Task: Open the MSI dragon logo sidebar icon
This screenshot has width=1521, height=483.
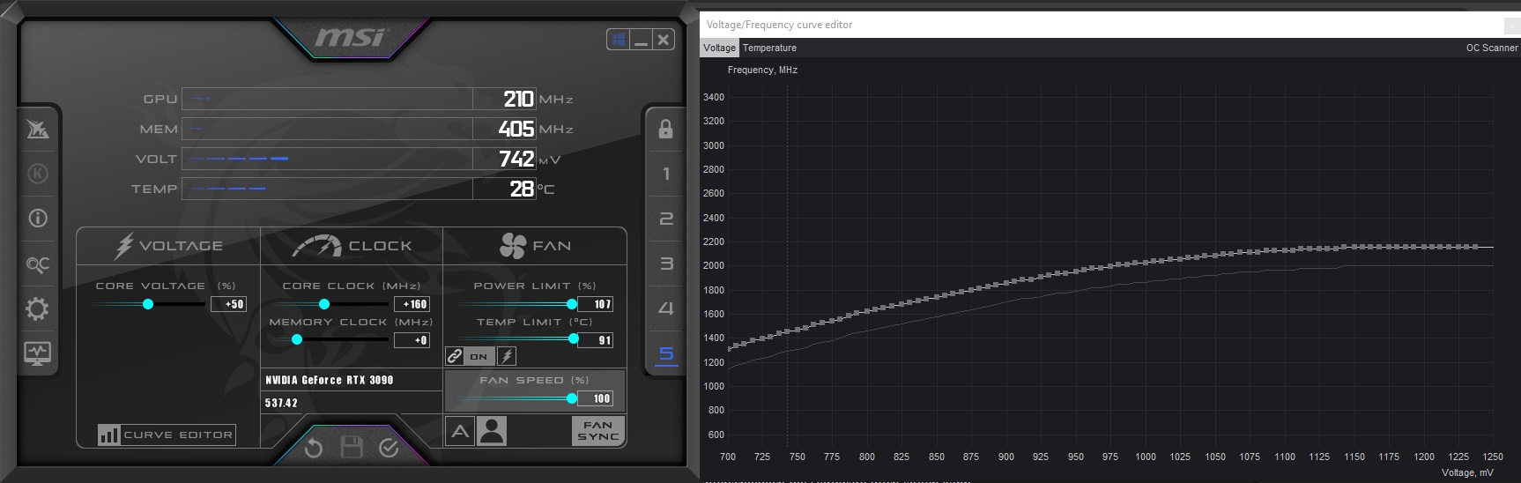Action: (x=38, y=130)
